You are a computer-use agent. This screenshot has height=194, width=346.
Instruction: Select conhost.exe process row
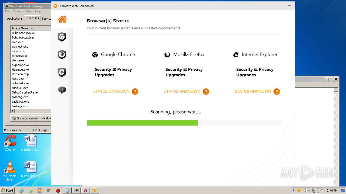click(x=31, y=47)
